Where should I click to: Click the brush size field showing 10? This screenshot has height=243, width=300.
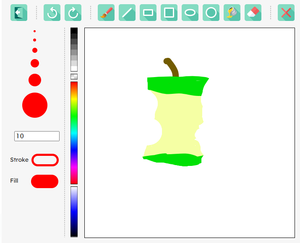point(37,136)
